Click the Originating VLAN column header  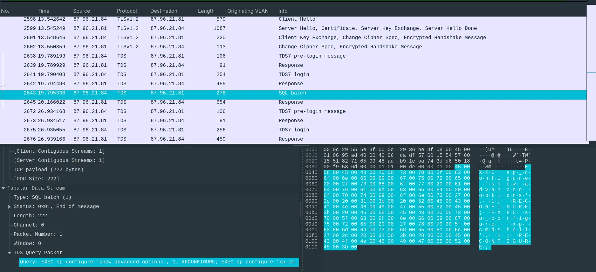[x=248, y=11]
